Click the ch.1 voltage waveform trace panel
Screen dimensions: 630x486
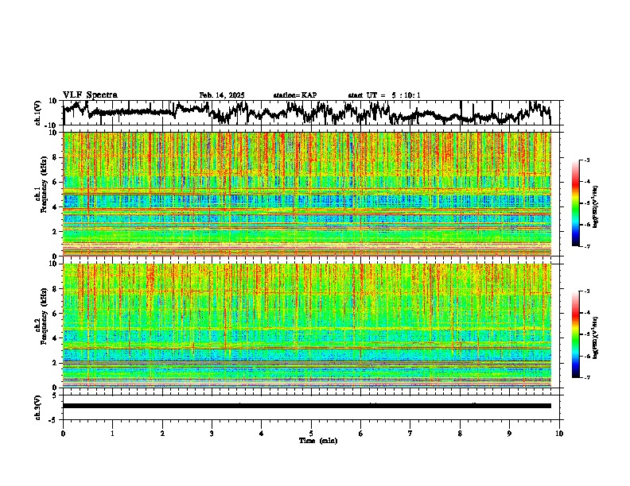(x=313, y=113)
